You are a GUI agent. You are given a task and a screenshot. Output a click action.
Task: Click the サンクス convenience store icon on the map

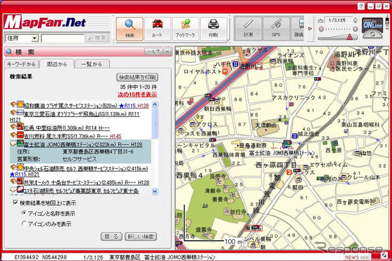click(289, 172)
